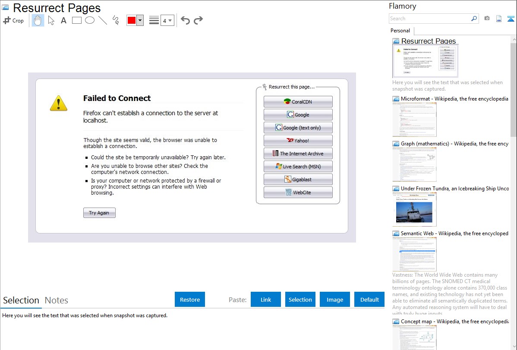Viewport: 517px width, 350px height.
Task: Click the collapse panel icon at top right
Action: coord(511,19)
